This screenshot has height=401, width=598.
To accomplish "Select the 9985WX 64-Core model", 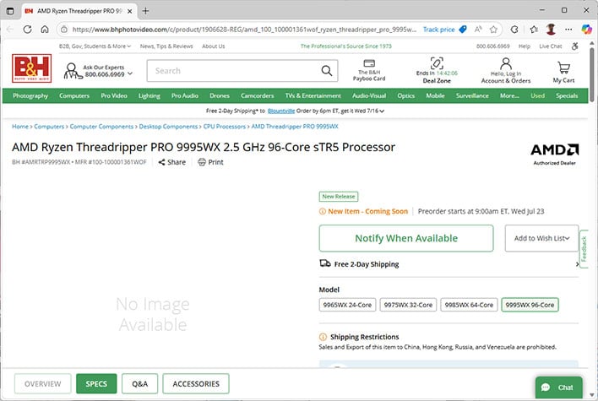I will coord(469,305).
